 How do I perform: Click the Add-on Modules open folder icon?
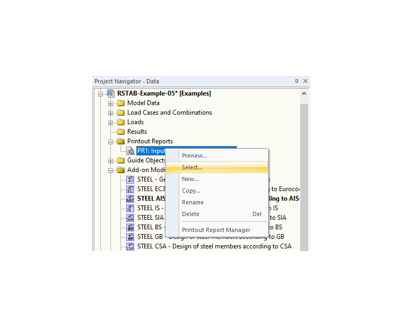(x=120, y=170)
